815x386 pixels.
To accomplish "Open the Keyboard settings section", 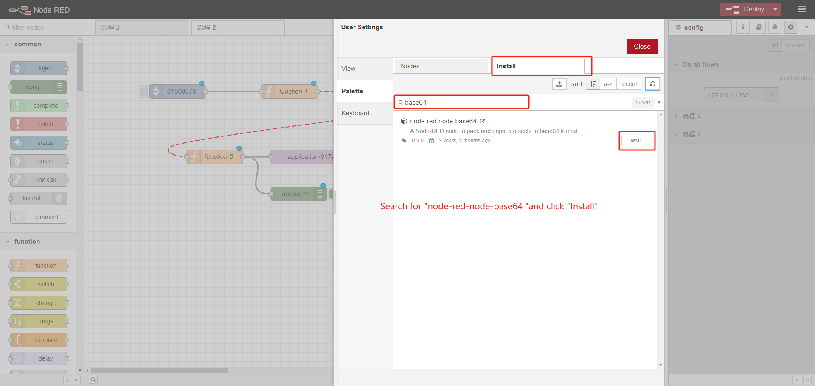I will 365,113.
